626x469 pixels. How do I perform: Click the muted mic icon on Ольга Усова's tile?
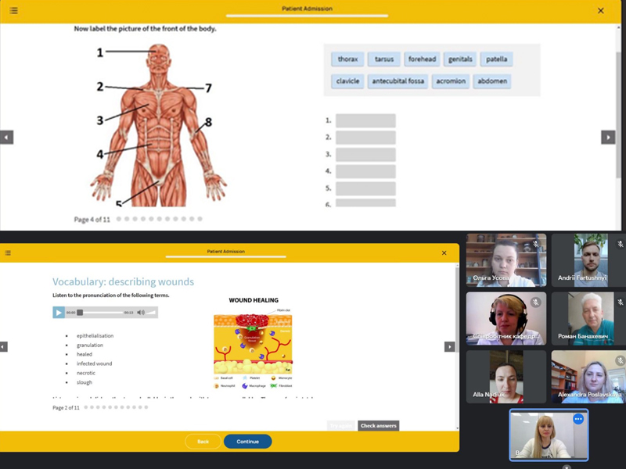pos(536,245)
